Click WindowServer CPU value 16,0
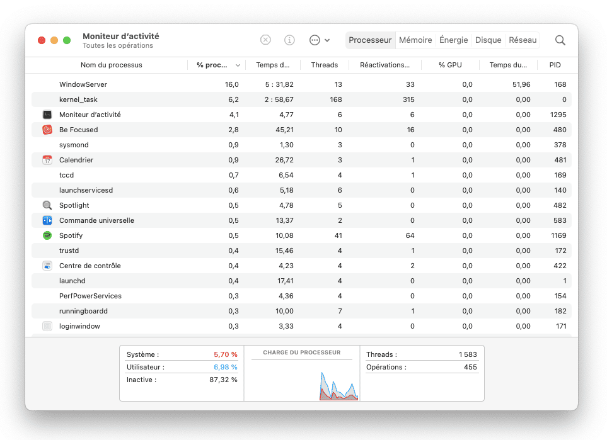 click(232, 84)
